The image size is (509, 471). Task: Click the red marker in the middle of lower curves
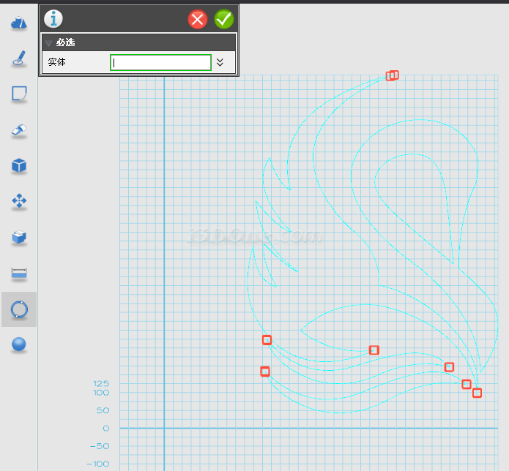pos(374,350)
